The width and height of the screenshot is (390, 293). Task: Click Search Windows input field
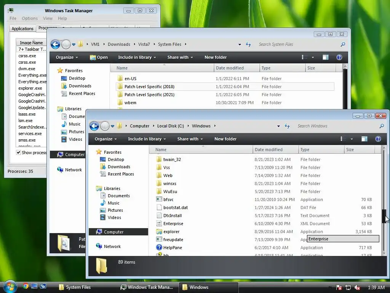337,126
